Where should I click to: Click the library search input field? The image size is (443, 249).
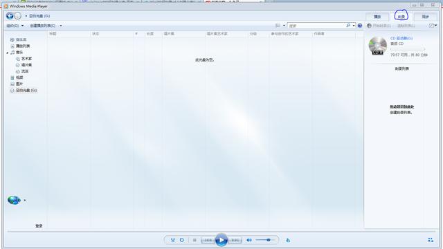point(317,26)
